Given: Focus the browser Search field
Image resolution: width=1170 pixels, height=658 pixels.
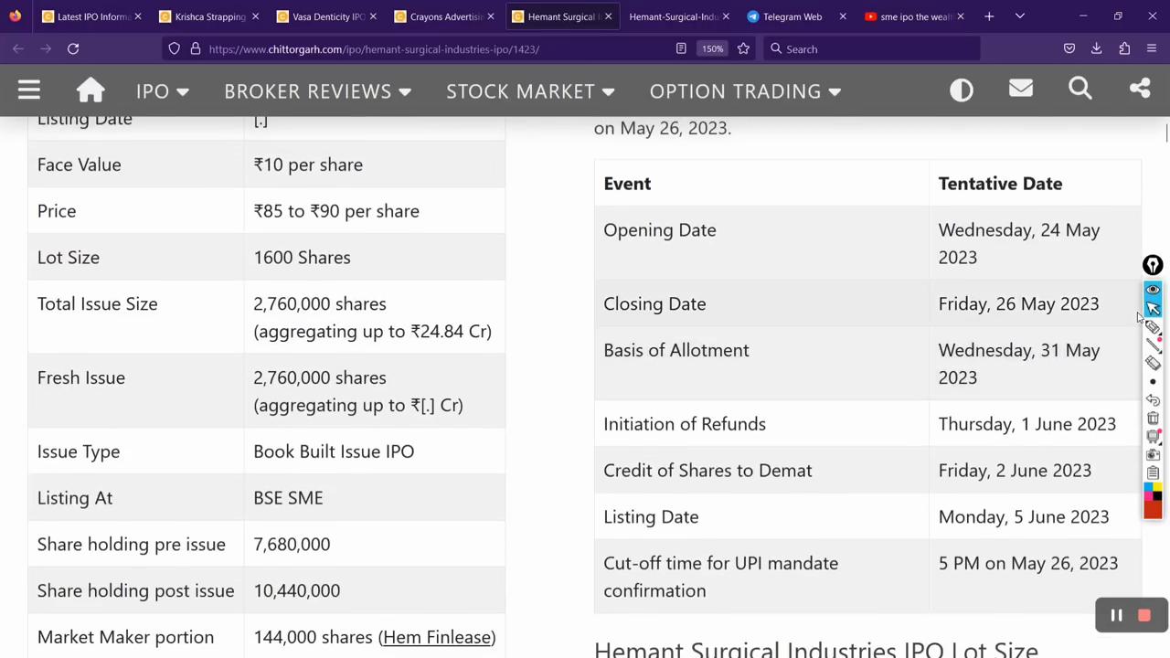Looking at the screenshot, I should pyautogui.click(x=871, y=48).
